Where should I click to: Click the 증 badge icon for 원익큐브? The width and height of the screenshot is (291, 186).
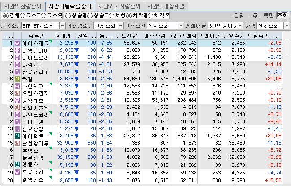[17, 100]
